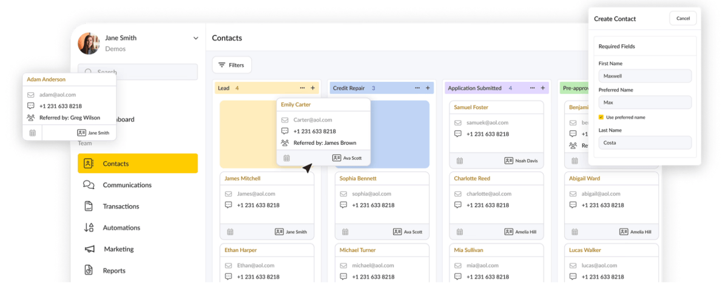The image size is (728, 286).
Task: Open the Samuel Foster contact name
Action: point(471,107)
